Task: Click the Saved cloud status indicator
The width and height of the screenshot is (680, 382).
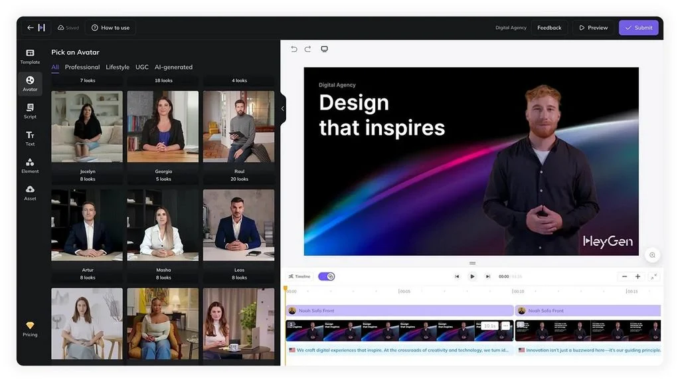Action: (x=68, y=28)
